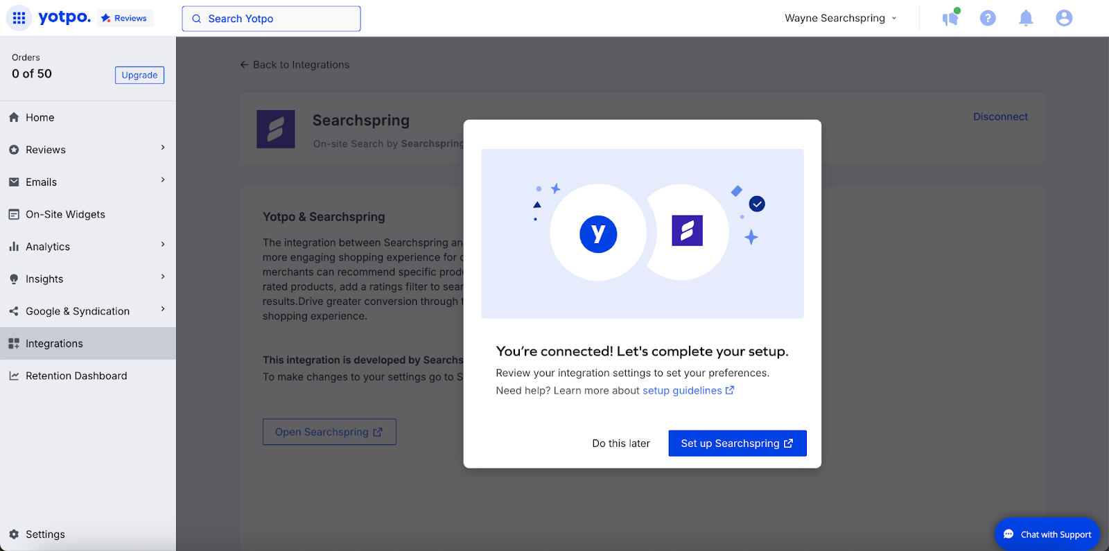1109x551 pixels.
Task: Click the Searchspring logo in dialog
Action: tap(687, 230)
